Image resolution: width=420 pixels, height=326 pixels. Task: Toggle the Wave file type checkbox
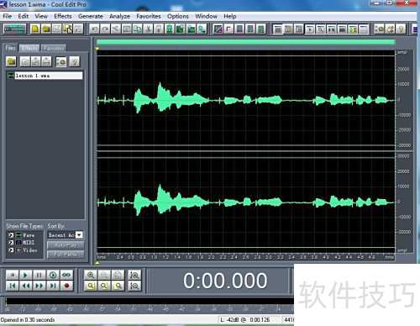click(x=11, y=235)
